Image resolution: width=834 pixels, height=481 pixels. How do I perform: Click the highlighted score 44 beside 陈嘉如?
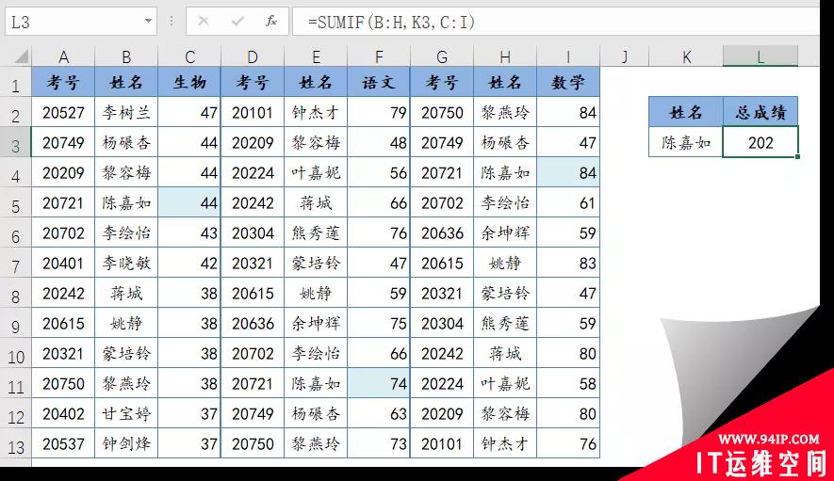pos(189,202)
